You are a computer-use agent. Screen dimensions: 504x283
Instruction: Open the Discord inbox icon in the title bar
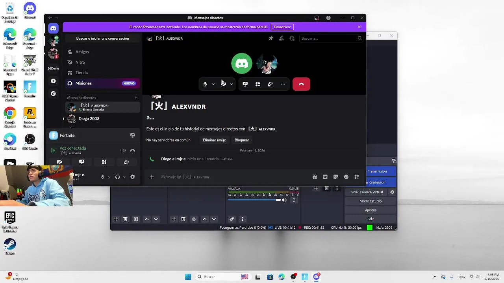pyautogui.click(x=317, y=18)
